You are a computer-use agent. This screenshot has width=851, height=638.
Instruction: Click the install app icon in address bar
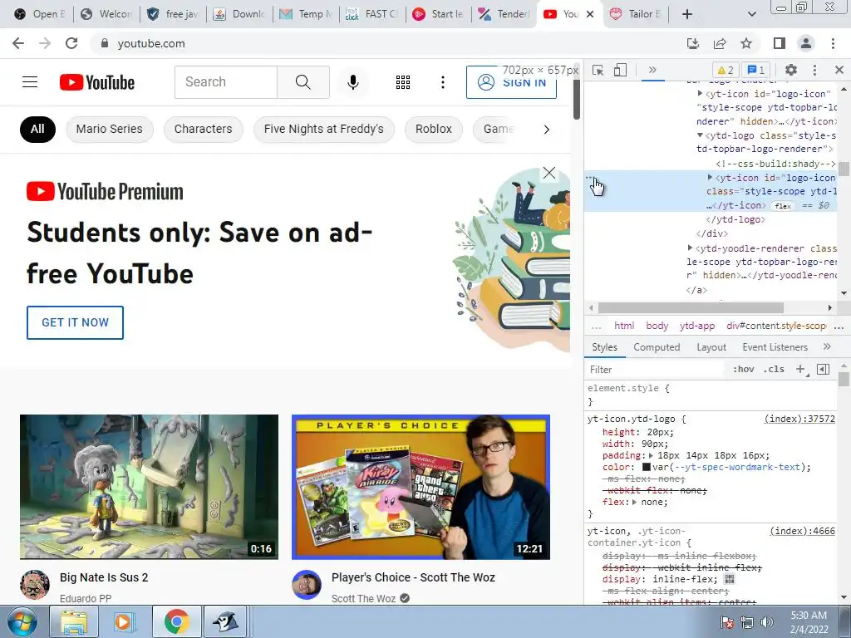(x=693, y=43)
